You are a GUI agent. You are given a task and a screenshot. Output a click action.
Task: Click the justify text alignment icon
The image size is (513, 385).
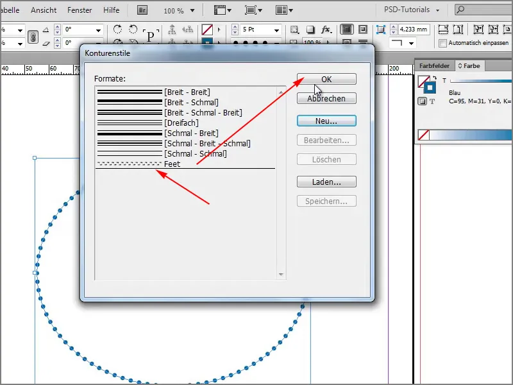[346, 29]
